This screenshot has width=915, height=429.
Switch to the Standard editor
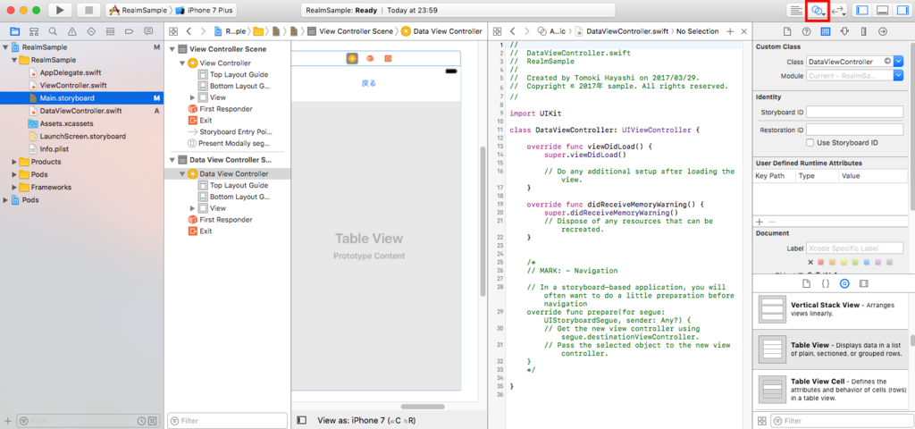tap(795, 10)
